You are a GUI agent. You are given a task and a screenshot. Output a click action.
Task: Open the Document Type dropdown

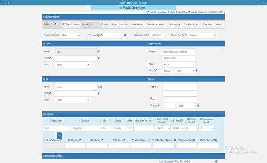[70, 35]
